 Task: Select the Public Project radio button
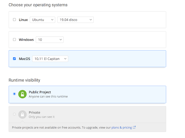[14, 94]
